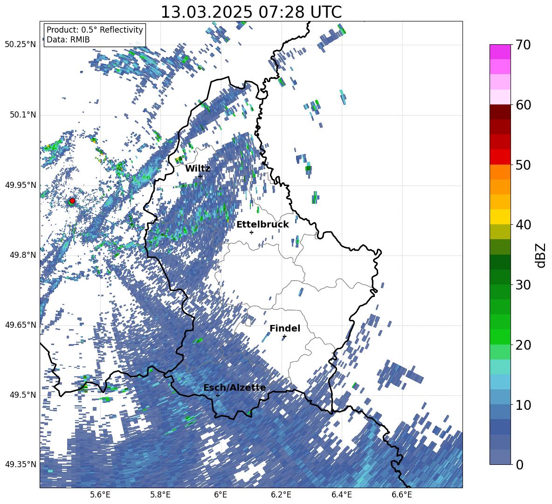Click the Wiltz station cross marker

tap(200, 176)
